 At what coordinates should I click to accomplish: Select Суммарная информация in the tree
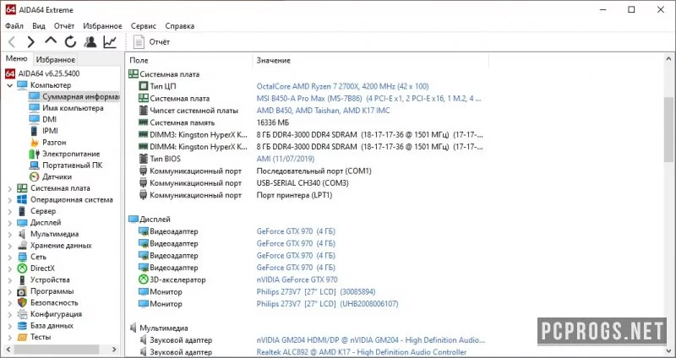80,96
